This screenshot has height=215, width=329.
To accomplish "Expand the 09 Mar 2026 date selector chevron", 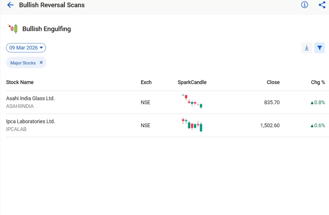I will pos(41,47).
